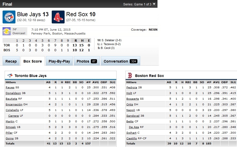The width and height of the screenshot is (237, 147).
Task: Switch to the Recap tab
Action: coord(11,61)
